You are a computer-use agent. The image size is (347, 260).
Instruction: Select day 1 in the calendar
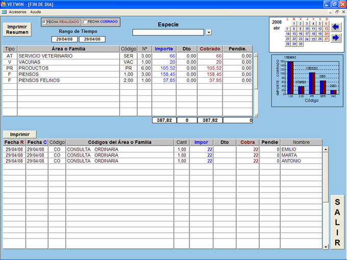[x=294, y=23]
